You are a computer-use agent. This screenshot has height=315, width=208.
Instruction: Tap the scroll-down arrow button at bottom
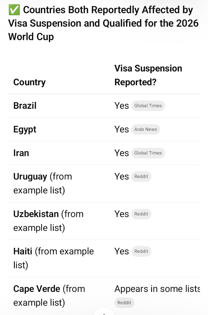click(104, 312)
